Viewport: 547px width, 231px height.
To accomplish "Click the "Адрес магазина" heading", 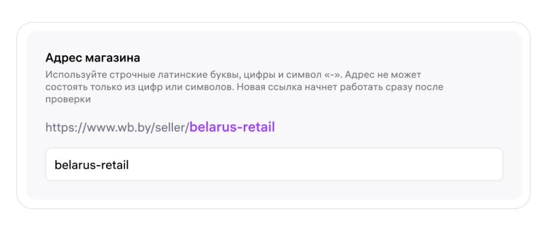I will pyautogui.click(x=93, y=58).
